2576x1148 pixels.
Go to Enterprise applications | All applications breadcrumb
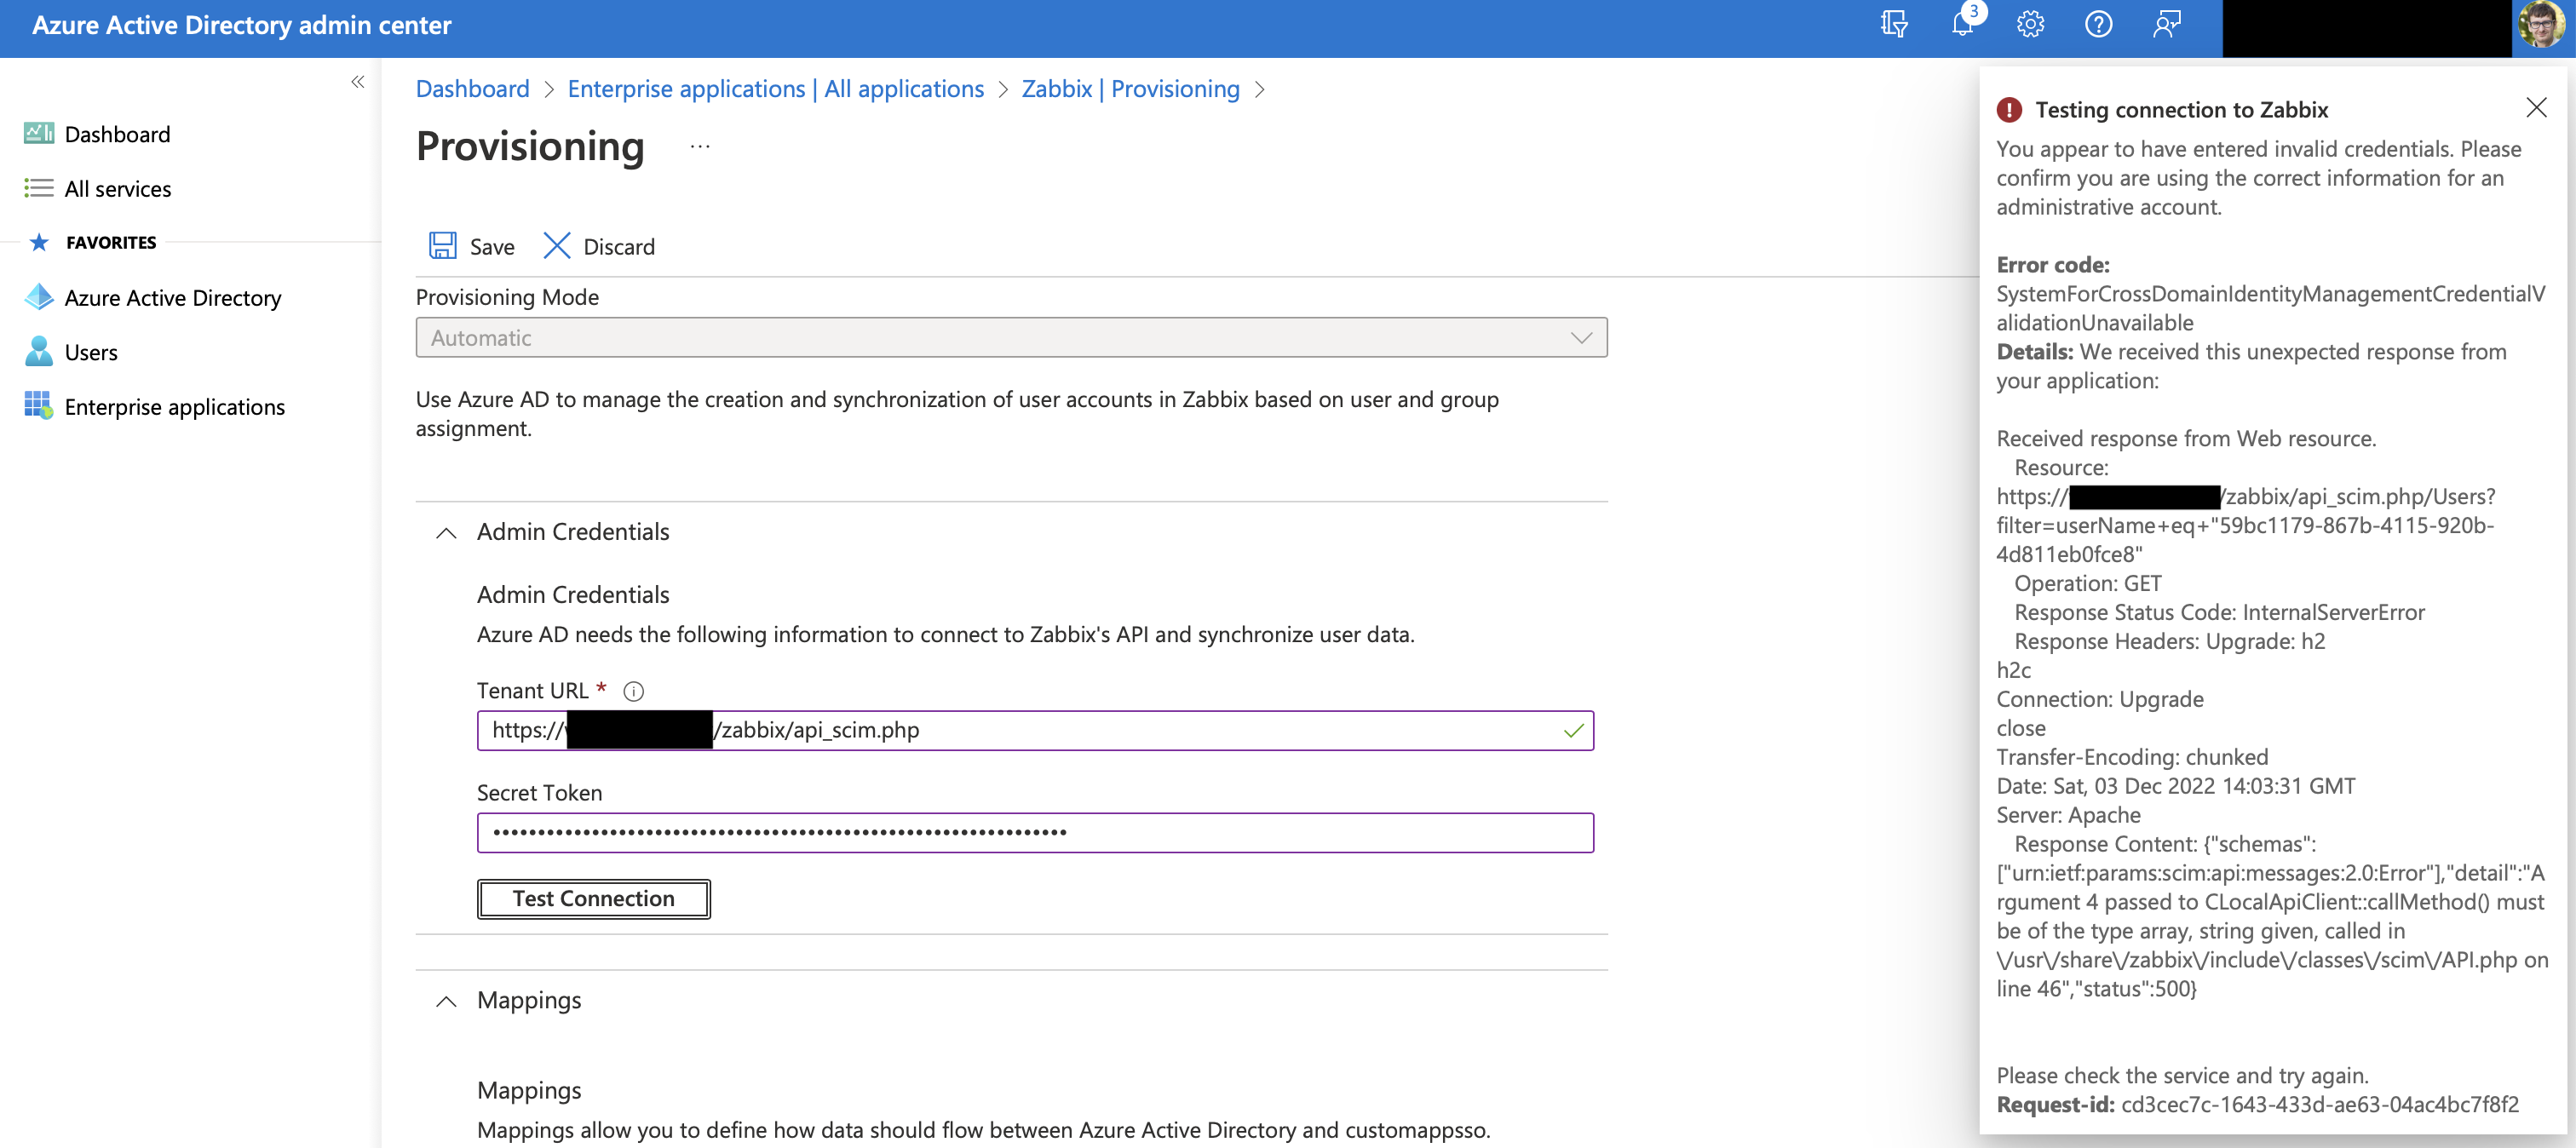(x=775, y=89)
